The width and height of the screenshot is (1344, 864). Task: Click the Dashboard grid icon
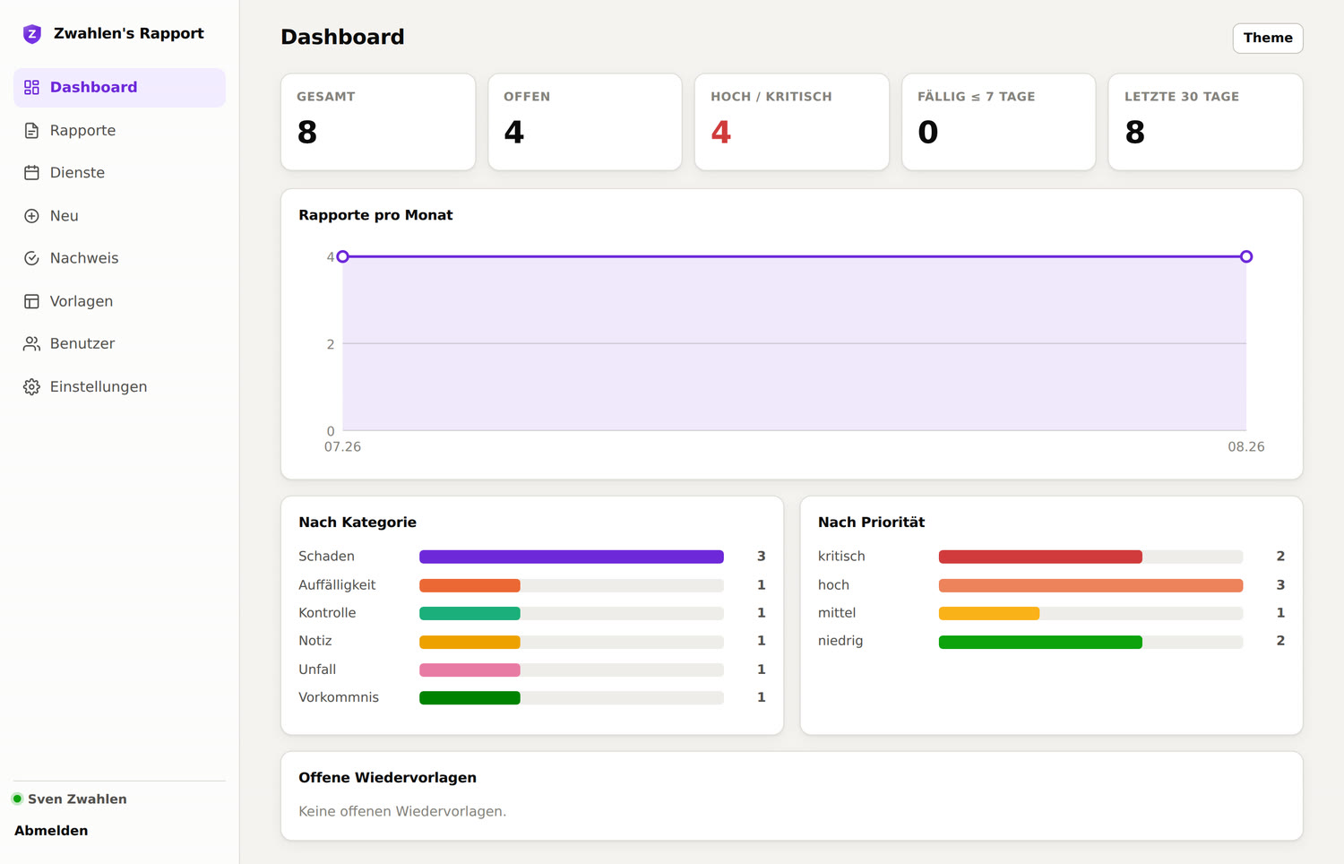pos(31,87)
